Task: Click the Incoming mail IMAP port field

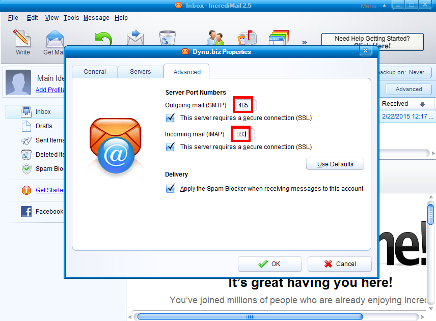Action: click(242, 134)
